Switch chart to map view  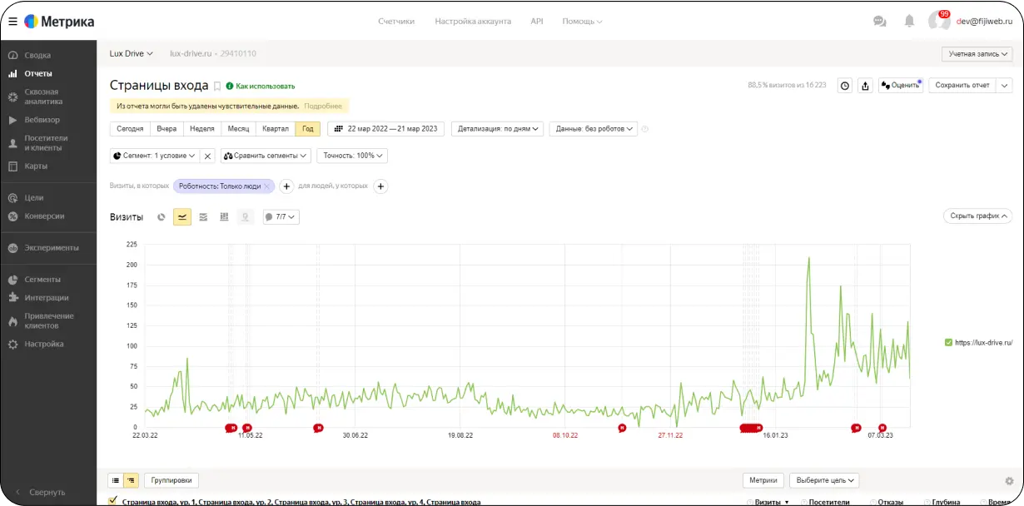click(x=245, y=217)
